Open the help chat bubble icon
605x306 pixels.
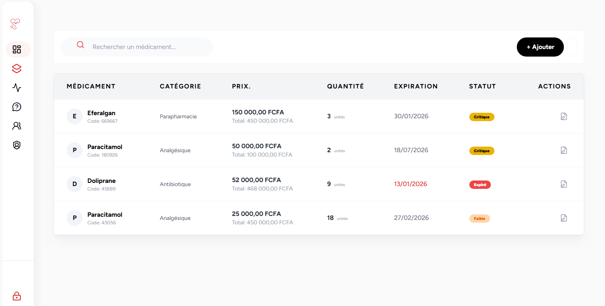pos(17,107)
